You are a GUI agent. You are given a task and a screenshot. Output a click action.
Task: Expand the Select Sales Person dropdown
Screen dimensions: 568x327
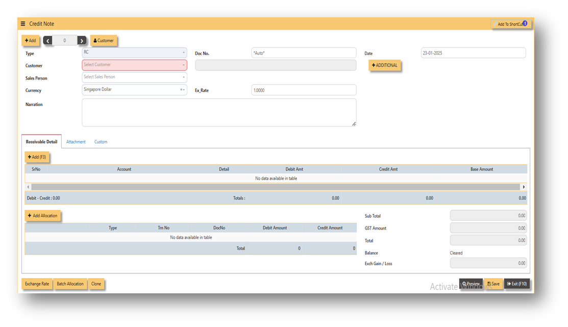(134, 78)
